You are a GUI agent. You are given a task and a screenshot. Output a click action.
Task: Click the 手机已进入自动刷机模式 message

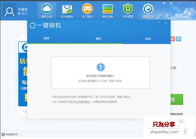(x=100, y=76)
